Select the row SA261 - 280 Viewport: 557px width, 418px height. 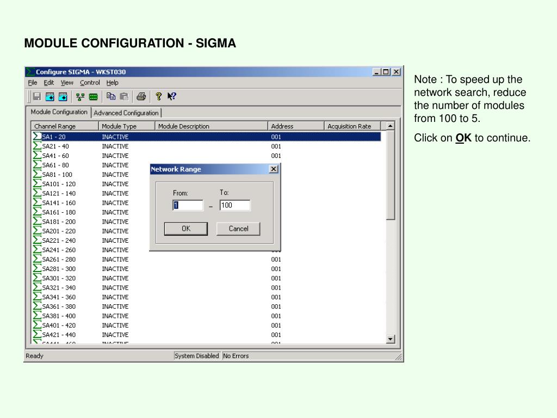pos(206,259)
